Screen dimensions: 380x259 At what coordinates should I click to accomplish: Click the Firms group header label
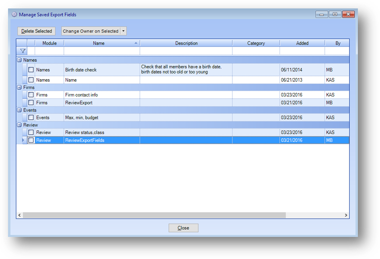click(x=29, y=88)
